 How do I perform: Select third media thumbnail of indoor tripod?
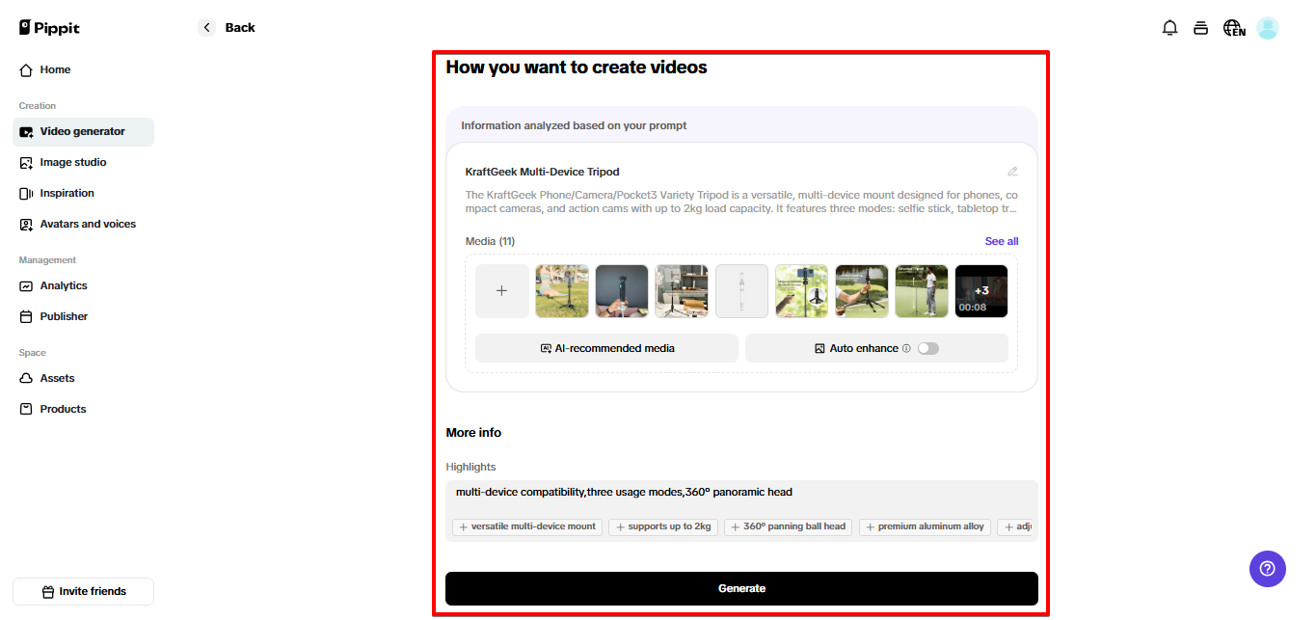[x=682, y=291]
